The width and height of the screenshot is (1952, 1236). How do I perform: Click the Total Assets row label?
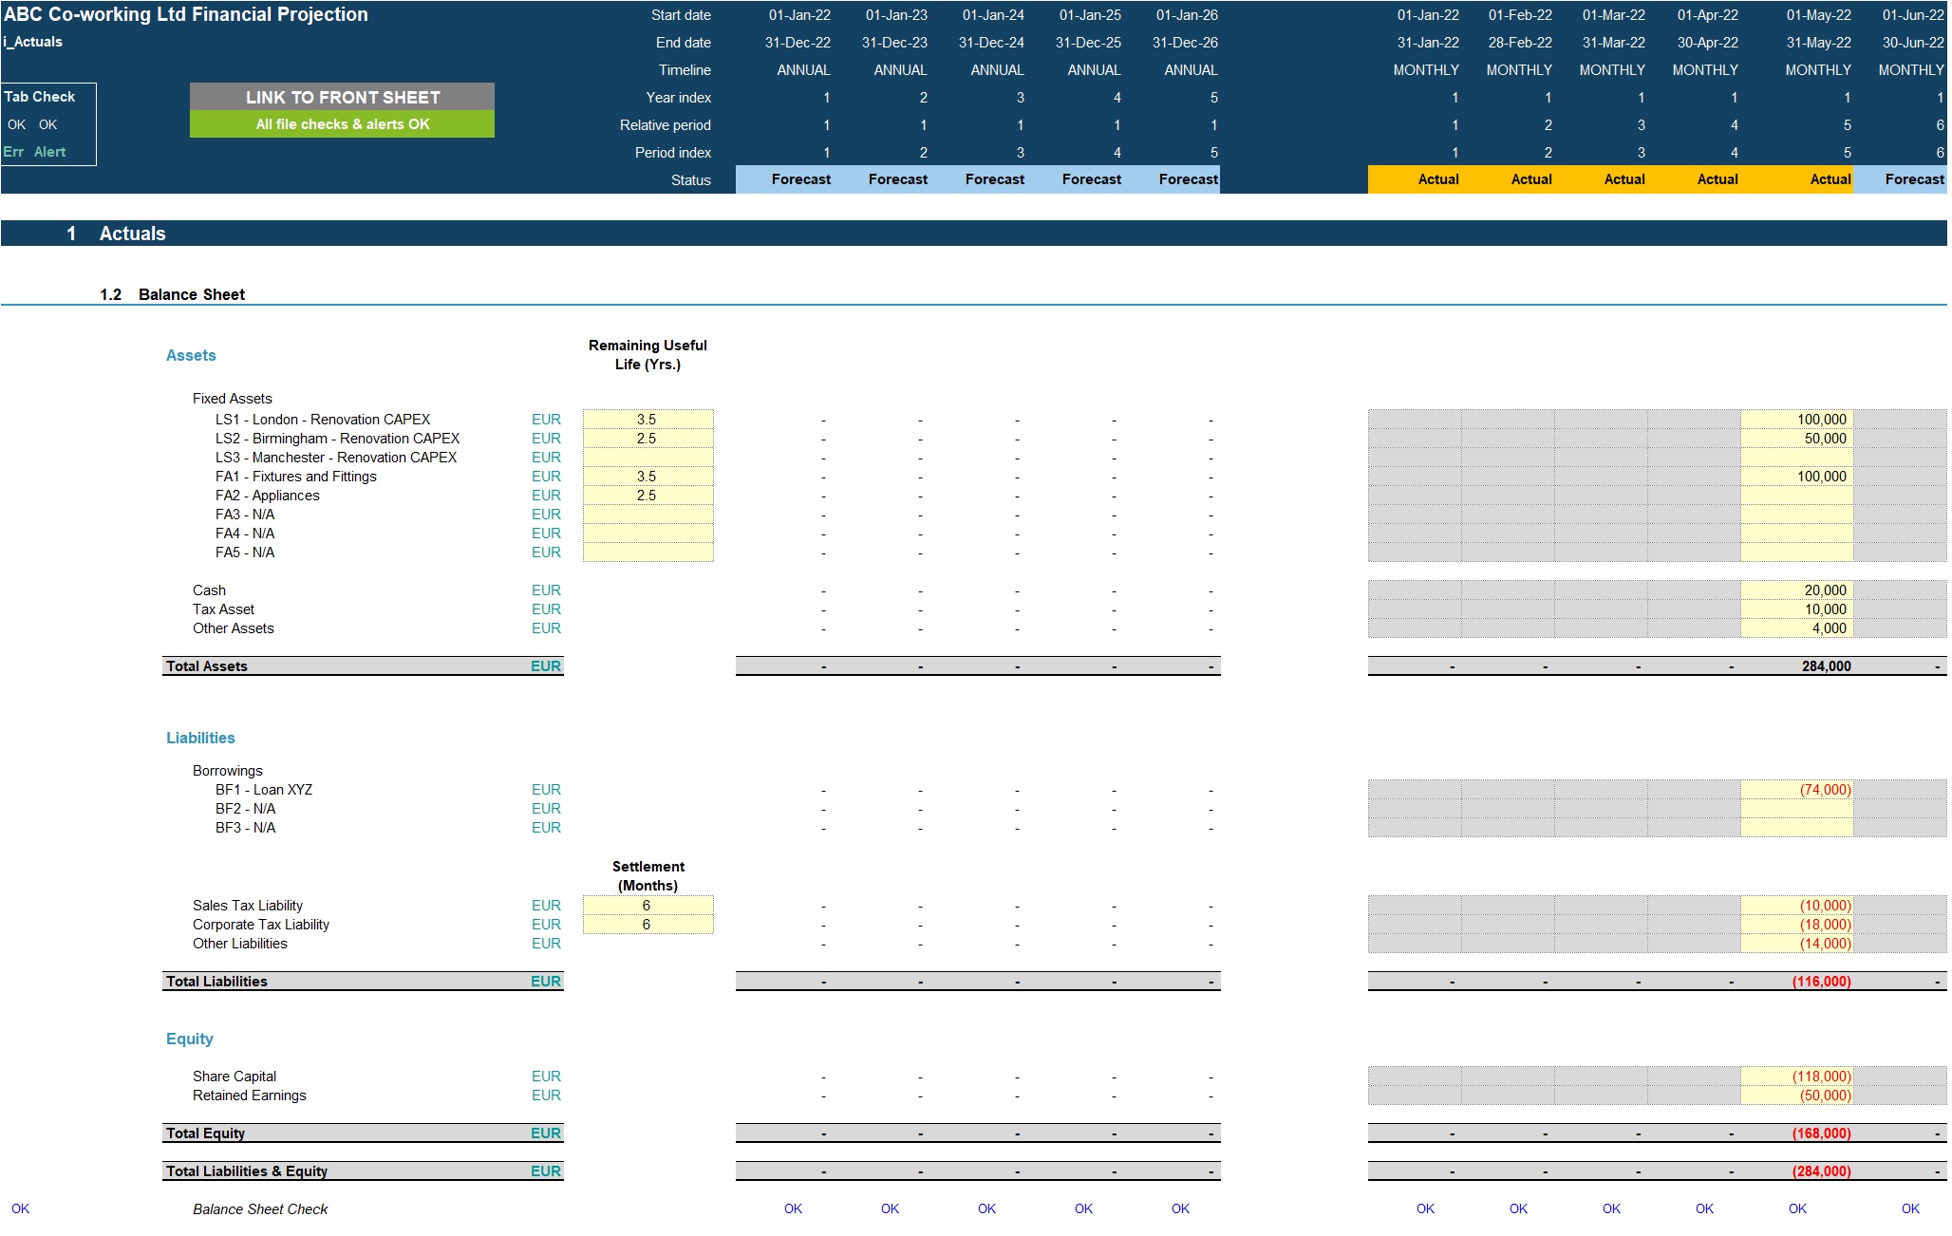pos(206,666)
